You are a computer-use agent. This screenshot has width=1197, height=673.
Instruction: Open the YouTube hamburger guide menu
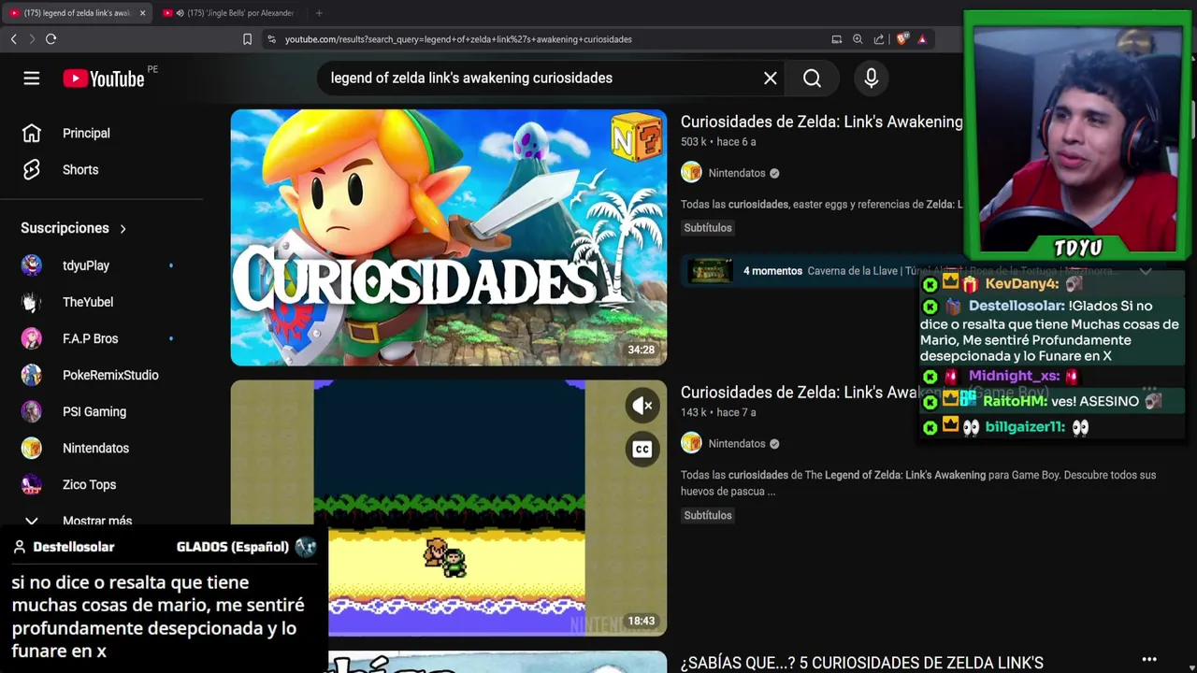coord(32,79)
